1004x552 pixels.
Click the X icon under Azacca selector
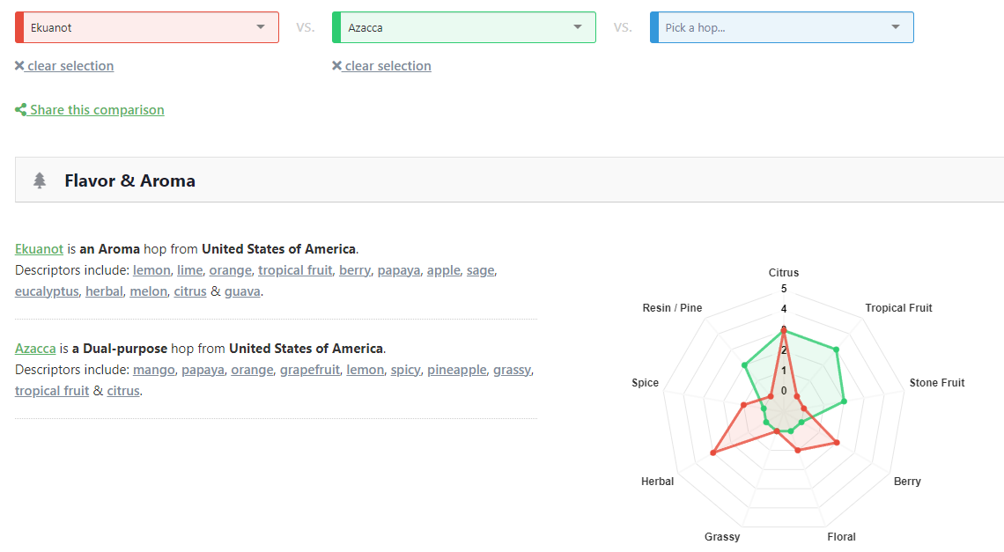click(x=336, y=66)
